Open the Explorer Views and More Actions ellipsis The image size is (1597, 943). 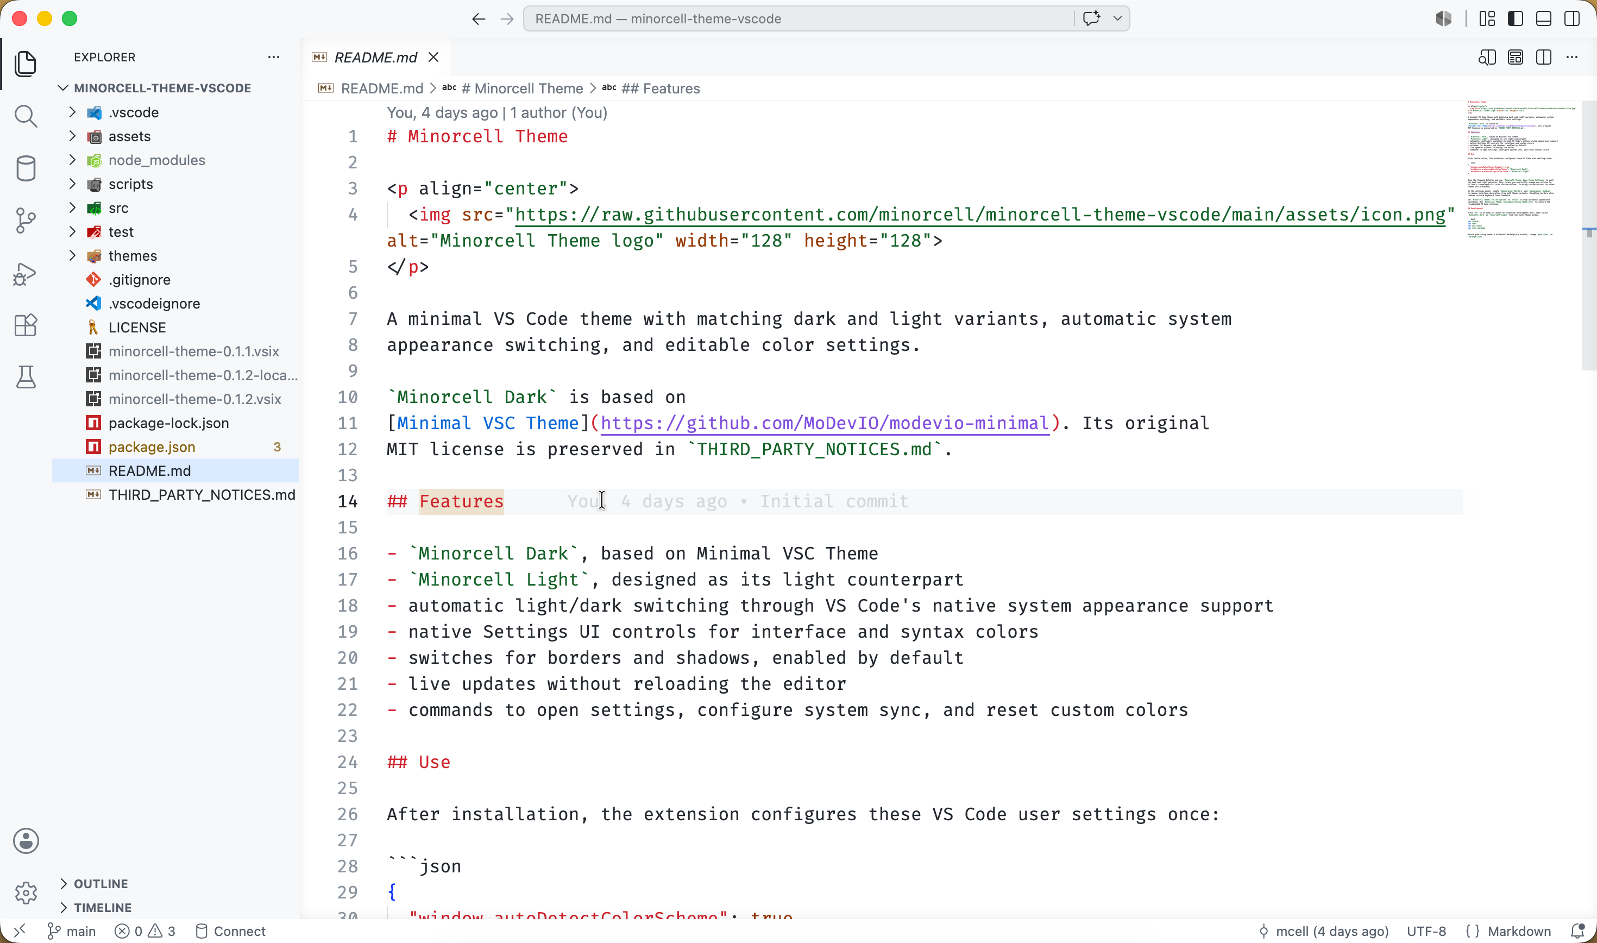coord(274,57)
